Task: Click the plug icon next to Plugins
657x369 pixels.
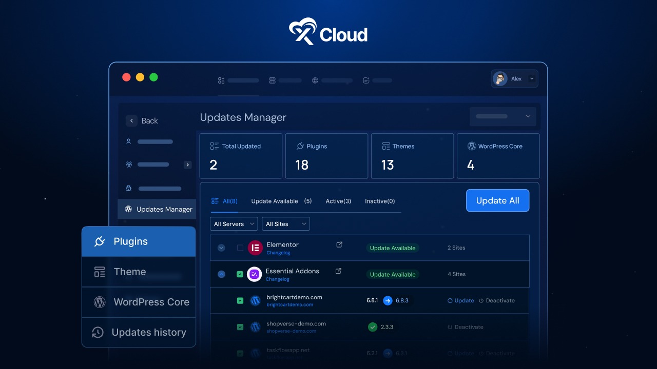Action: coord(100,241)
